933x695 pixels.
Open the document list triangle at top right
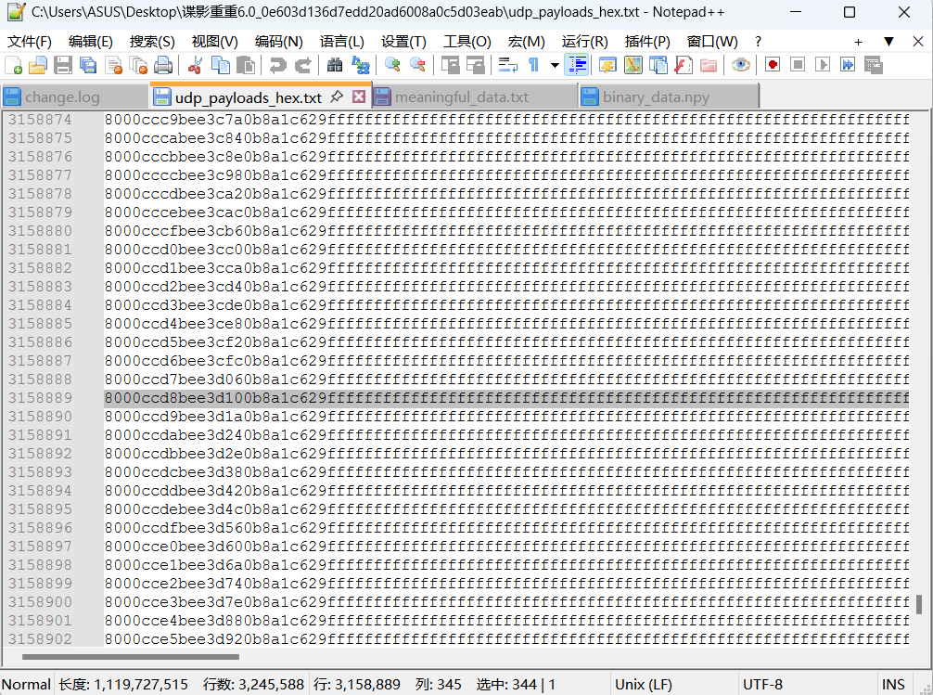coord(888,42)
